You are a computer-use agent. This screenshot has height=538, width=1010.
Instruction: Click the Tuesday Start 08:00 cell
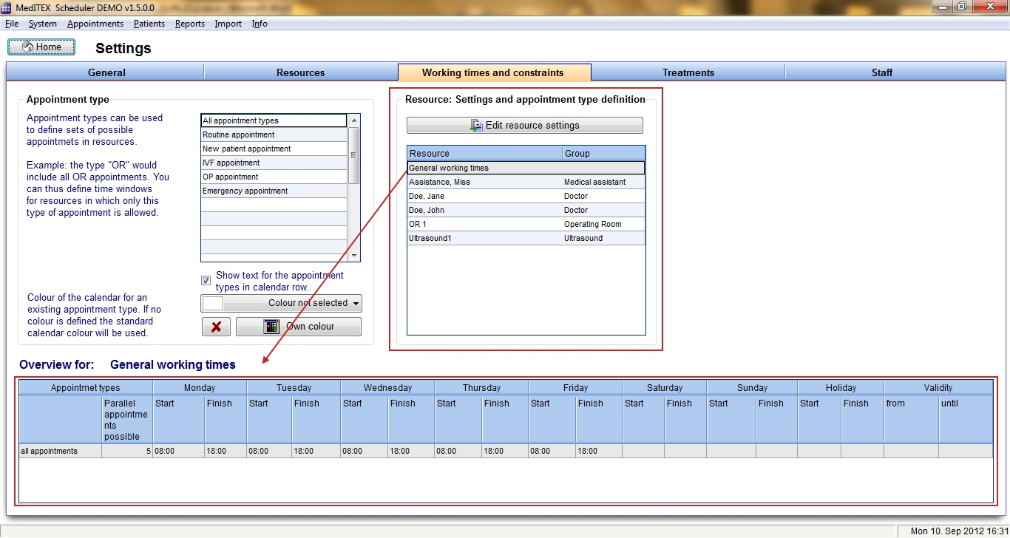click(x=269, y=451)
